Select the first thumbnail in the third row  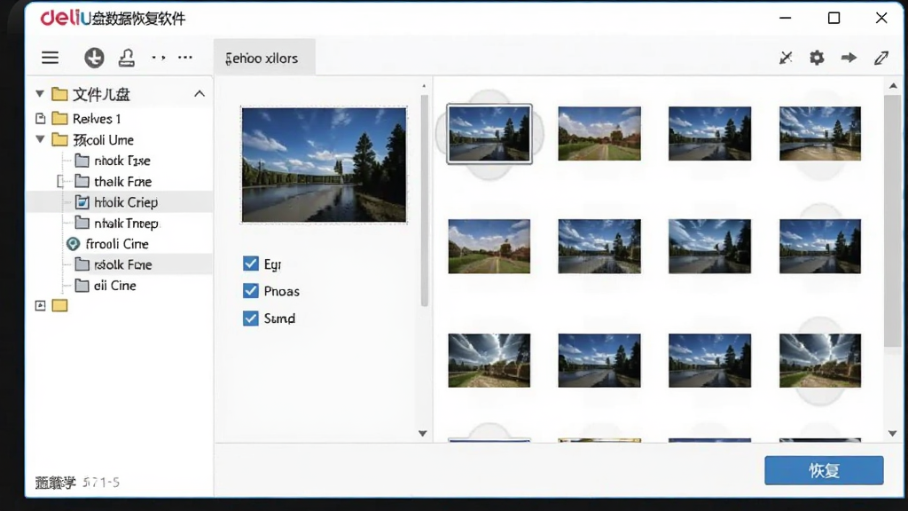[x=489, y=360]
